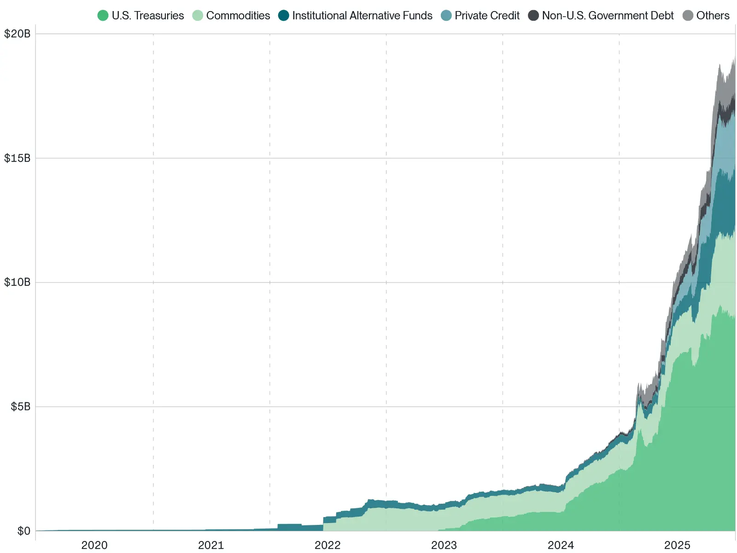Click the $20B axis label
This screenshot has width=737, height=553.
coord(17,33)
